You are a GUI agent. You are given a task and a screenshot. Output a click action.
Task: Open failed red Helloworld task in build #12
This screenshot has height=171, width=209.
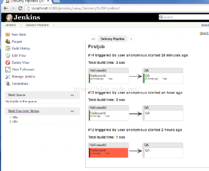108,153
